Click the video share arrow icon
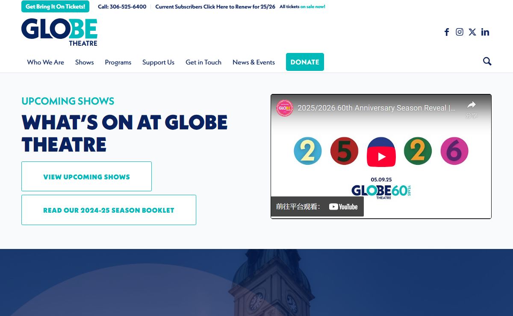The height and width of the screenshot is (316, 513). pyautogui.click(x=472, y=105)
